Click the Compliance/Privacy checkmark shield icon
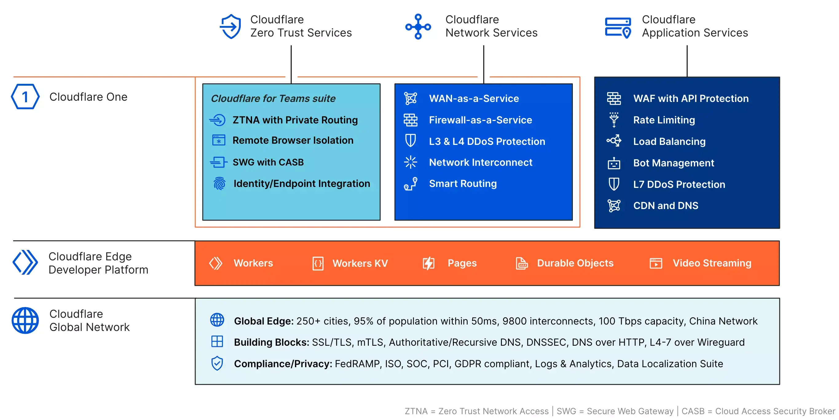This screenshot has width=839, height=420. pyautogui.click(x=217, y=364)
